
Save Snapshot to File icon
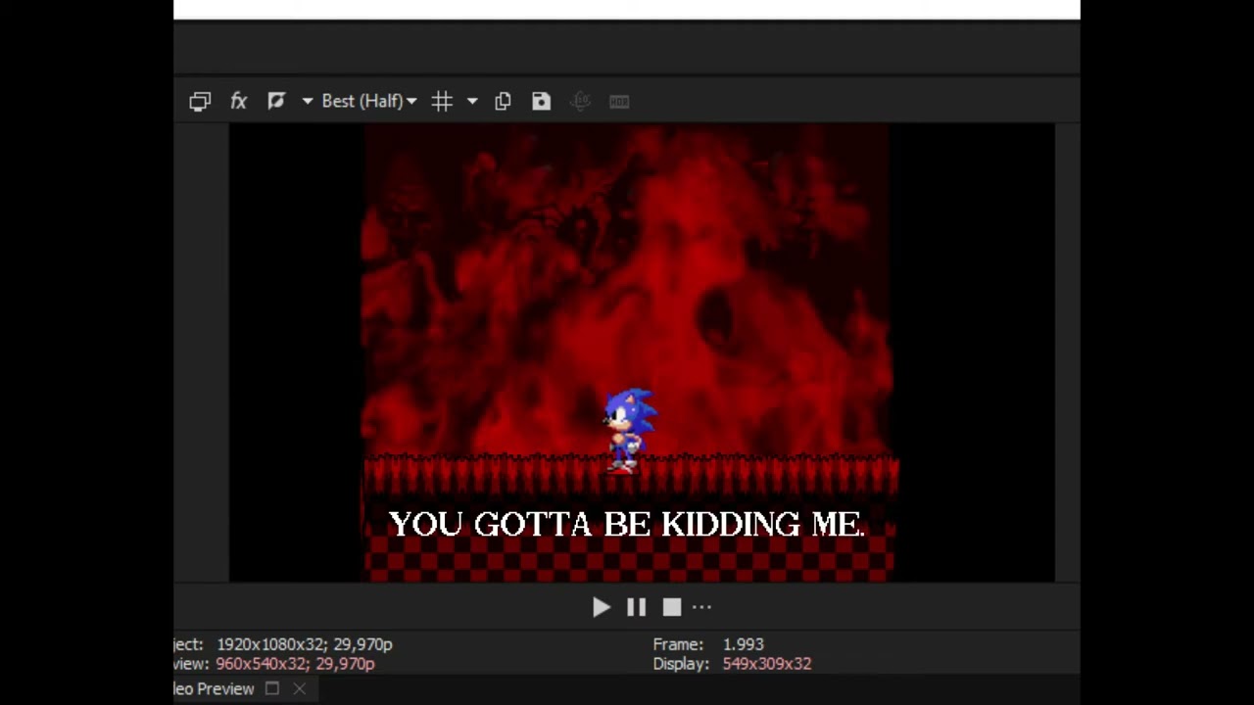(x=541, y=101)
